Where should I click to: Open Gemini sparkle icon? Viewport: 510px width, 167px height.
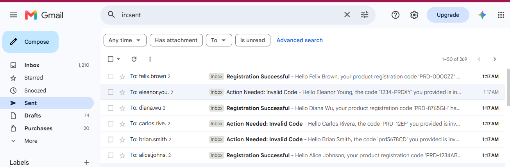482,15
